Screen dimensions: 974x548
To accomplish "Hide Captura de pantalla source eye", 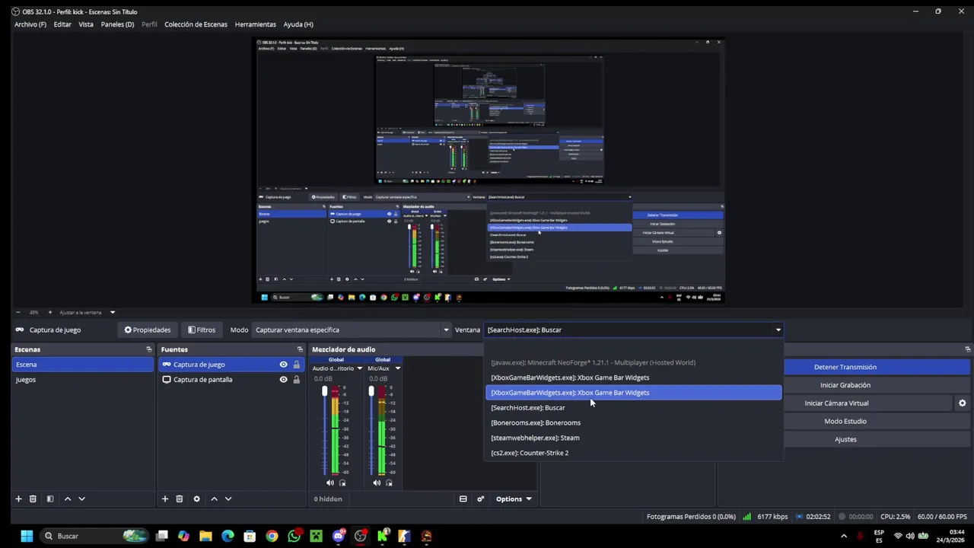I will click(x=283, y=380).
